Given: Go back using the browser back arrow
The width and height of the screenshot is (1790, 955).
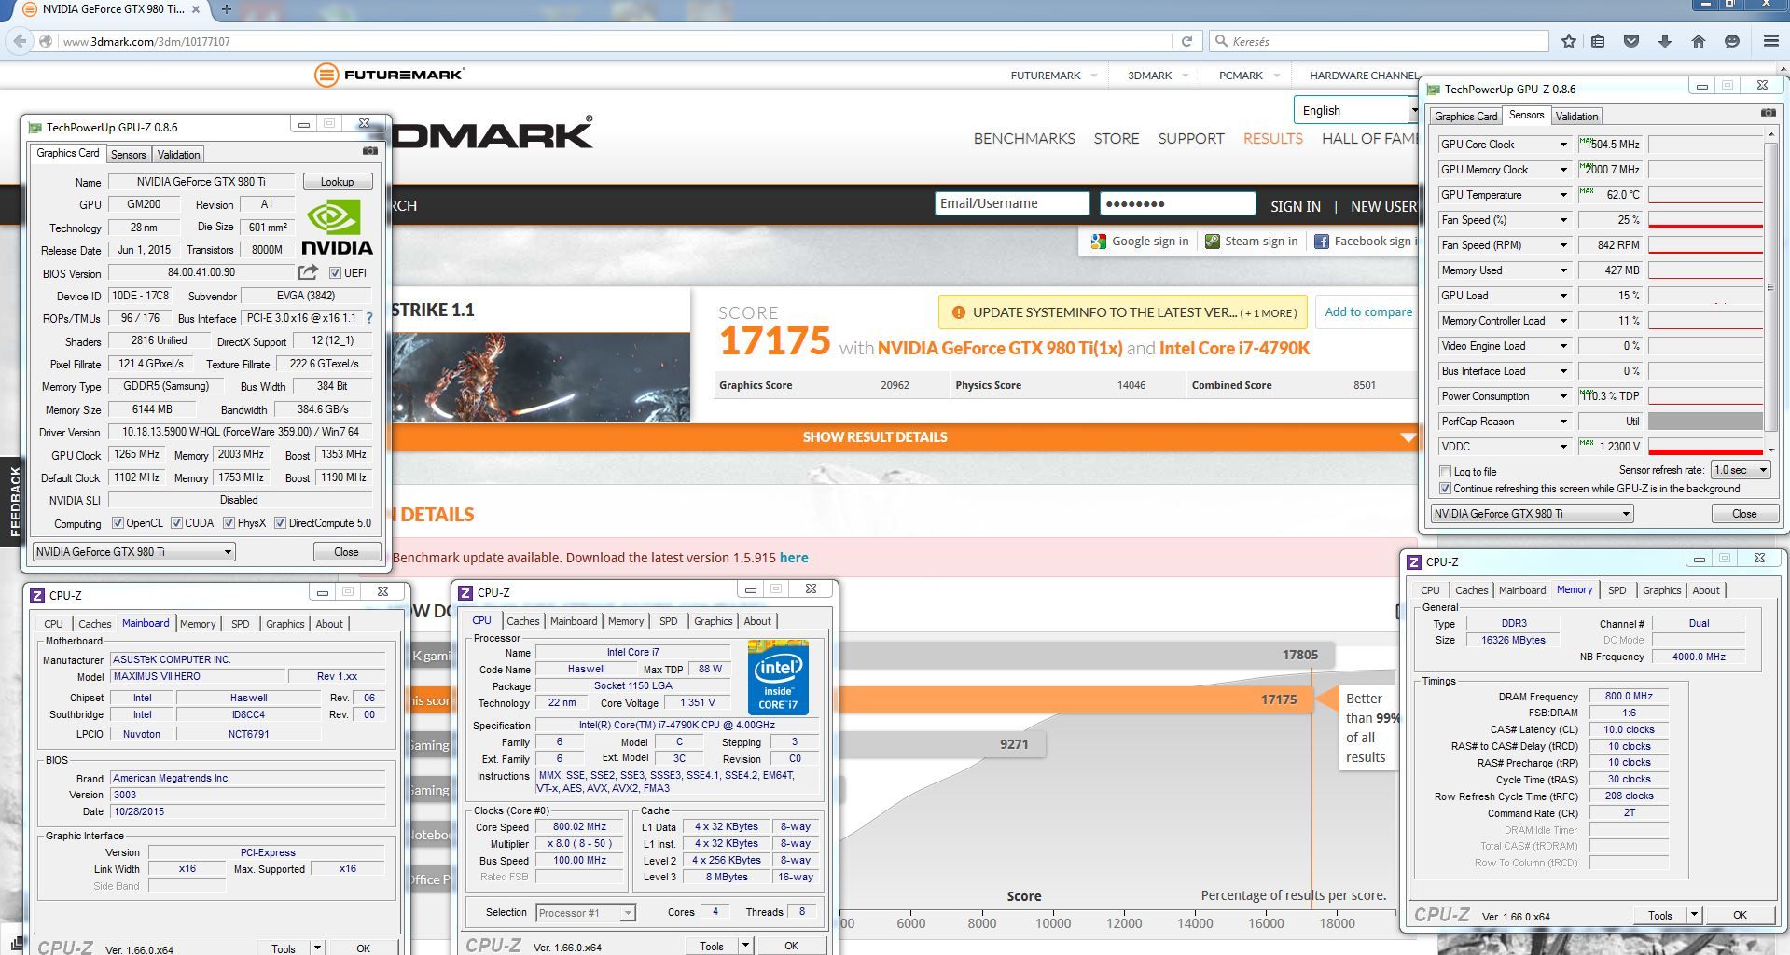Looking at the screenshot, I should point(20,41).
